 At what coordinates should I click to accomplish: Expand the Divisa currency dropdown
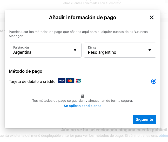click(120, 50)
